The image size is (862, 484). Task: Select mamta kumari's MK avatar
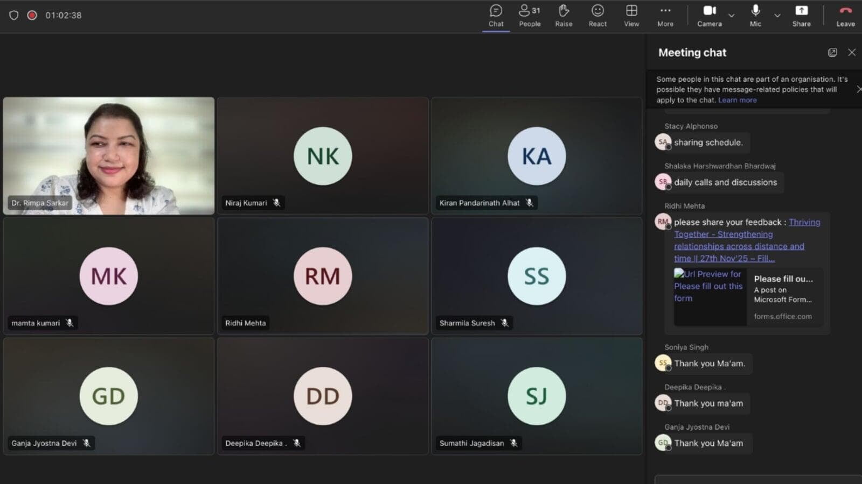pyautogui.click(x=109, y=276)
